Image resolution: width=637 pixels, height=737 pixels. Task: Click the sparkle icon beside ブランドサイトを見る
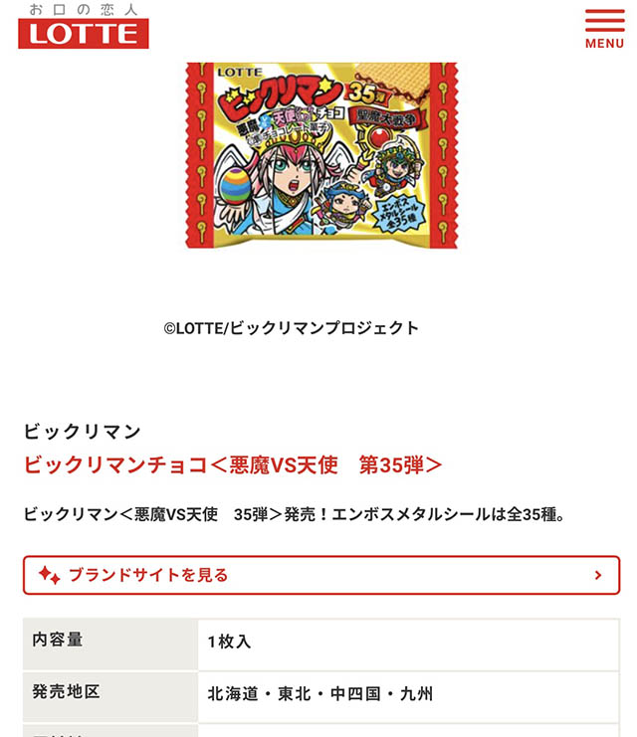point(50,575)
